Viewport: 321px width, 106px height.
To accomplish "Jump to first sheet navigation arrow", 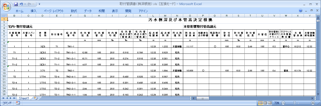I will (4, 98).
